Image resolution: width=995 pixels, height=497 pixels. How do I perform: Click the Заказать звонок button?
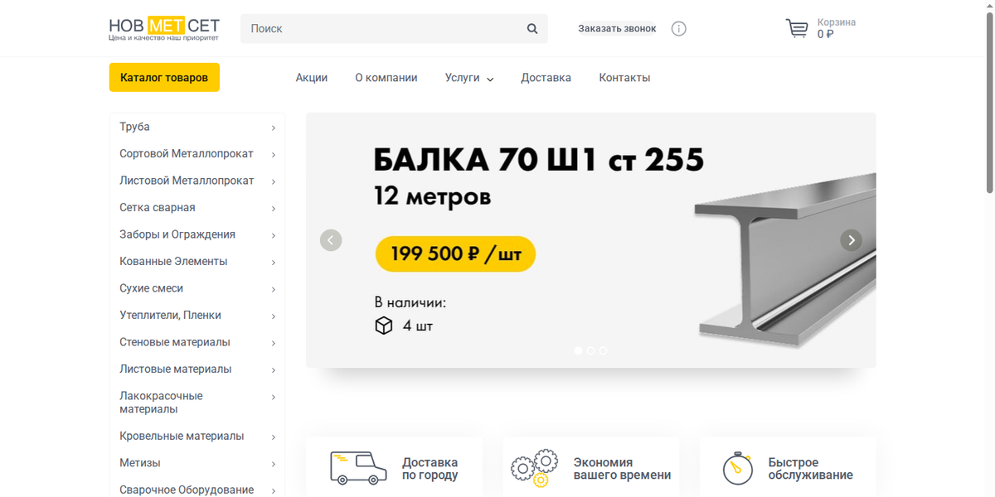[x=617, y=28]
